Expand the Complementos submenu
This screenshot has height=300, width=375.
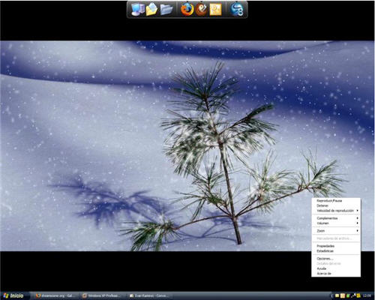(336, 218)
